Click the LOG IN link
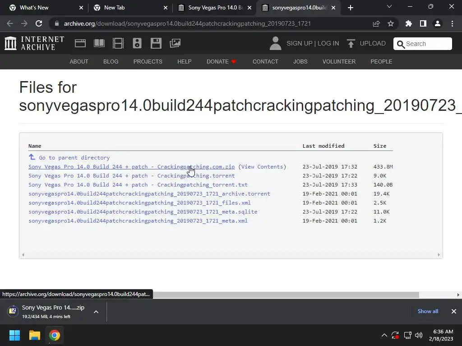The width and height of the screenshot is (462, 346). (328, 43)
